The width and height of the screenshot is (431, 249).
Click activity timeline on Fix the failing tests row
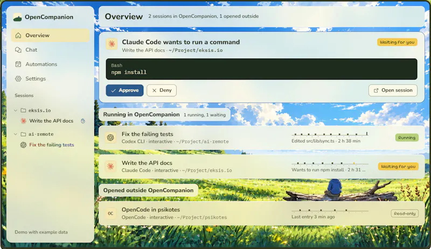(330, 134)
